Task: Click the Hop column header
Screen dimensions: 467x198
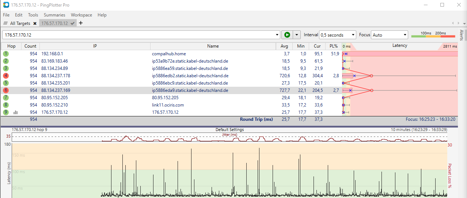Action: click(11, 46)
